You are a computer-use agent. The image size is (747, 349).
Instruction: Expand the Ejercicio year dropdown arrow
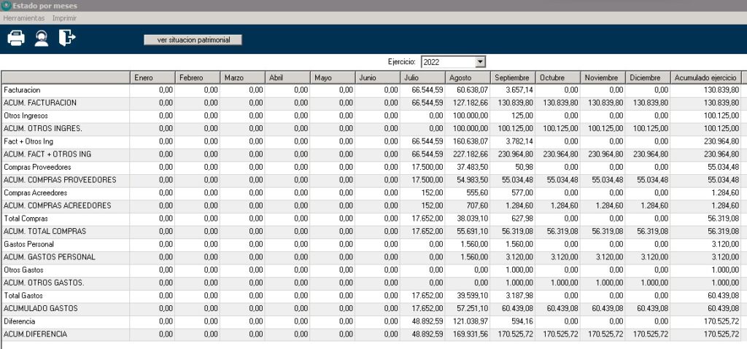479,63
